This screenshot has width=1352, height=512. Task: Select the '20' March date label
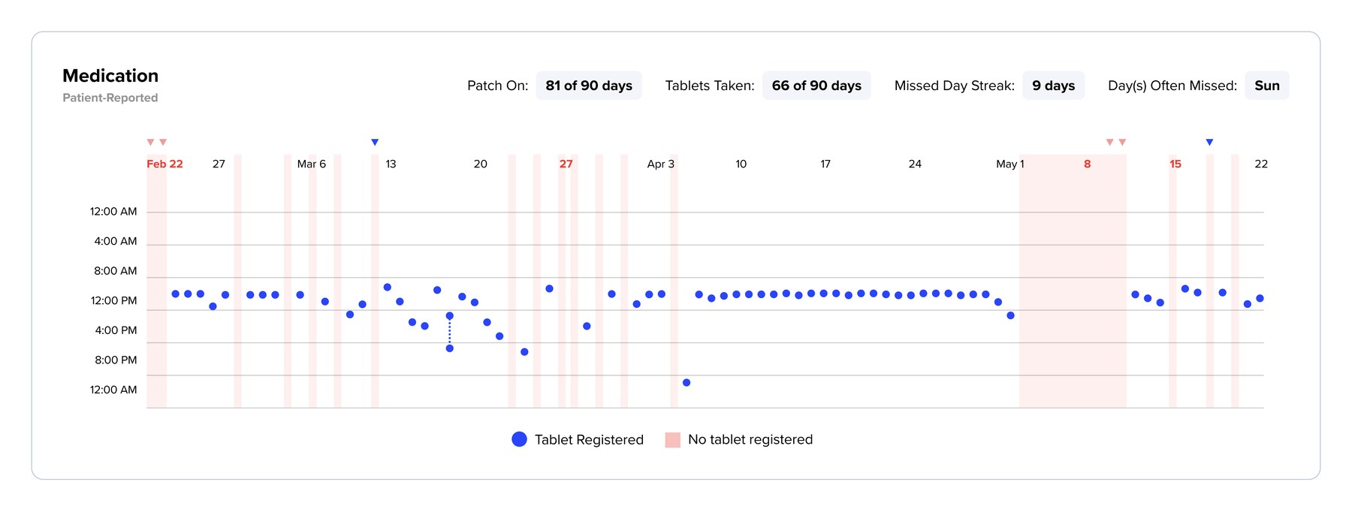481,164
